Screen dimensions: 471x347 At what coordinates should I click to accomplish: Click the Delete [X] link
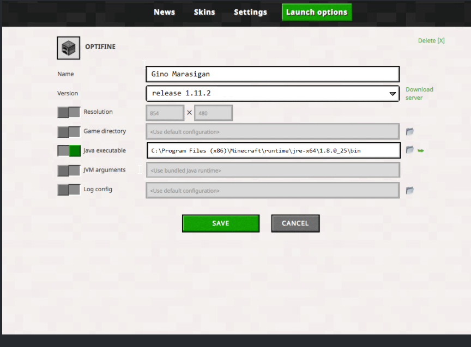click(431, 40)
